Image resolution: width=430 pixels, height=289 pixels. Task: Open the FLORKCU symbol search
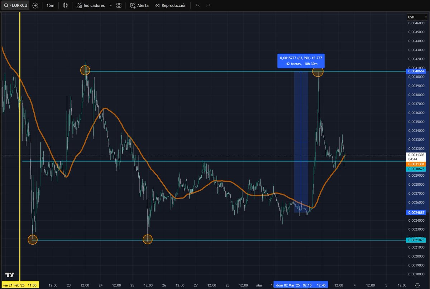tap(15, 6)
